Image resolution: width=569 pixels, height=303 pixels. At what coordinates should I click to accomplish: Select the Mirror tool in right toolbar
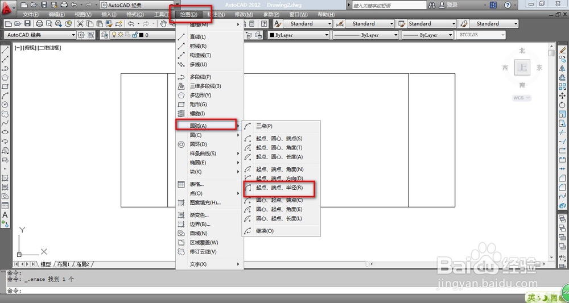point(562,68)
